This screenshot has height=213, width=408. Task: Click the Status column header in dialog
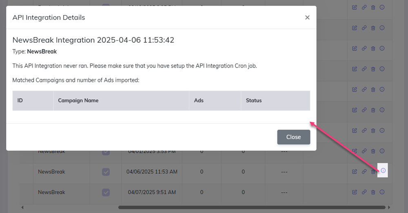point(275,101)
